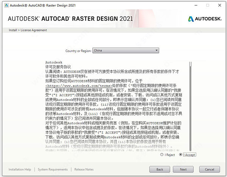Viewport: 227px width, 177px height.
Task: Open the Country or Region dropdown
Action: (126, 50)
